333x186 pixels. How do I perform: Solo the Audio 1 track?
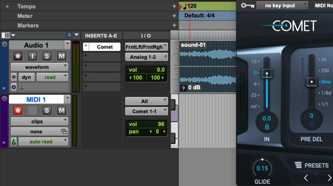(47, 56)
